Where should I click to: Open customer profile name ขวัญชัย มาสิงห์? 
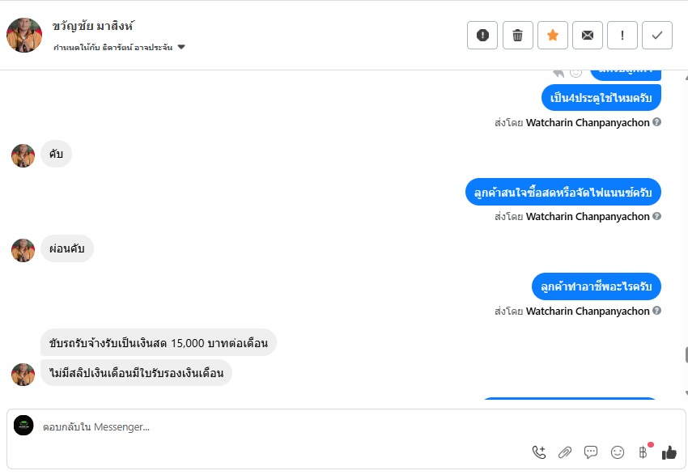92,27
